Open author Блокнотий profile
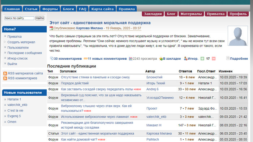This screenshot has height=142, width=253. (154, 77)
